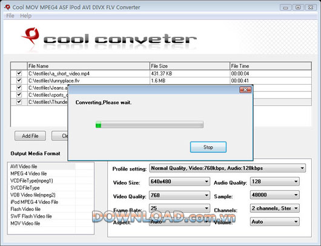Viewport: 321px width, 246px height.
Task: Click the conversion progress bar
Action: click(150, 125)
